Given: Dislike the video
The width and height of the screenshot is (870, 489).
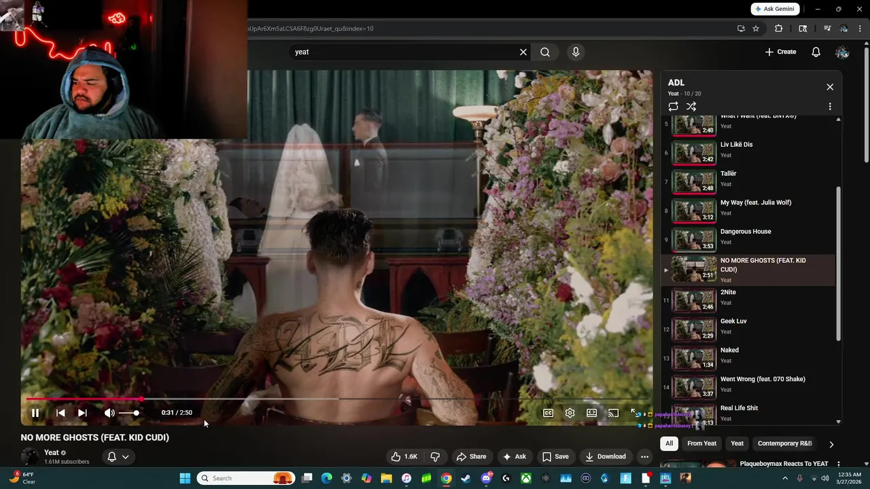Looking at the screenshot, I should click(435, 456).
